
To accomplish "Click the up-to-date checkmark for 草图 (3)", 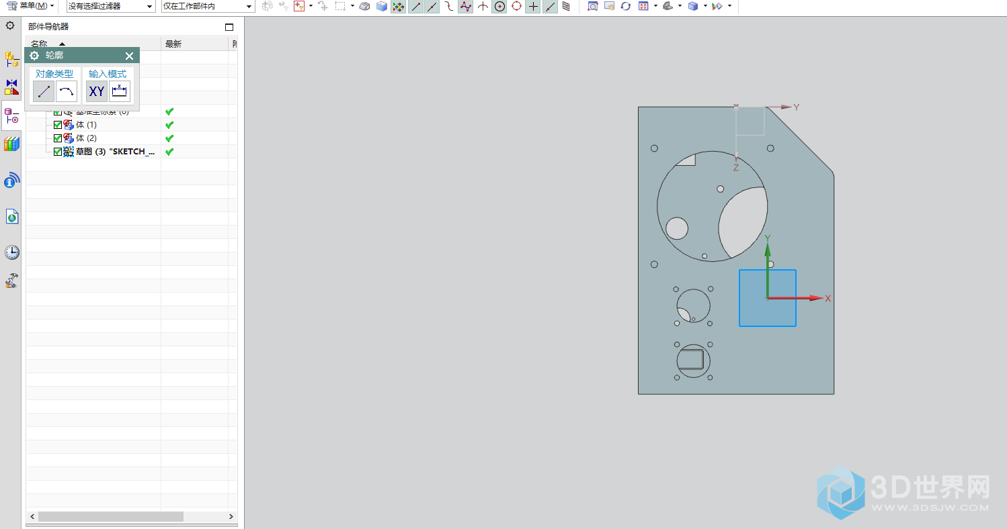I will tap(169, 152).
